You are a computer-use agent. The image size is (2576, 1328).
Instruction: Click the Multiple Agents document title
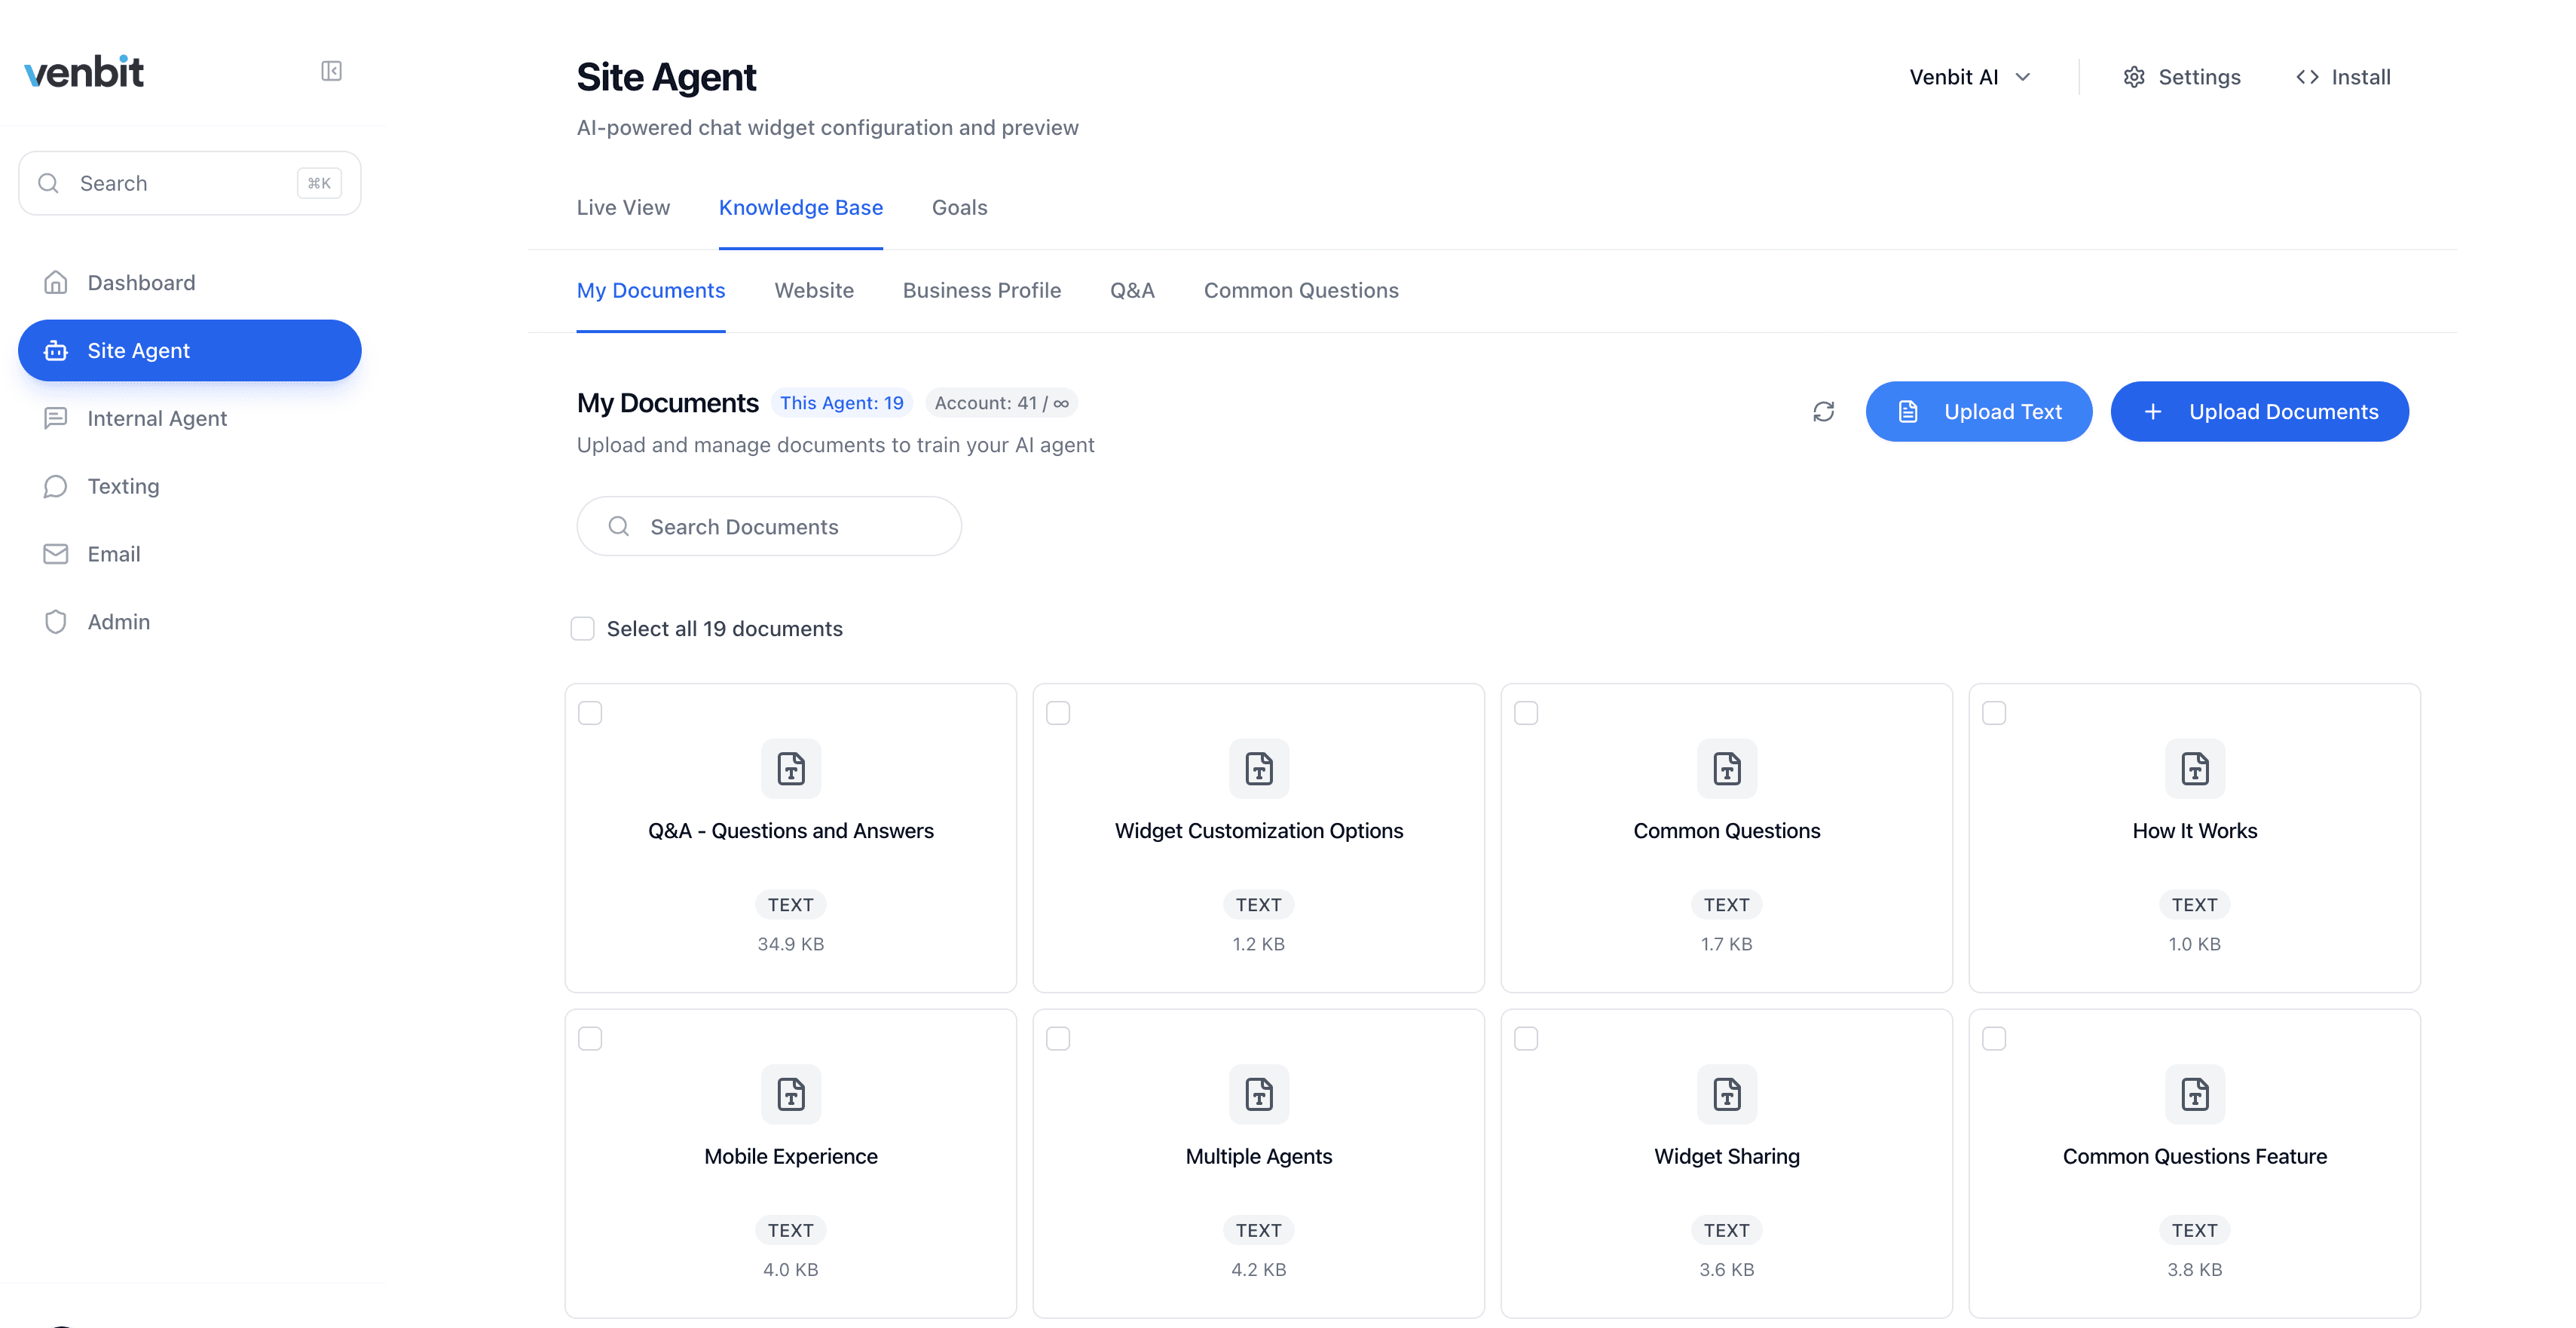[x=1259, y=1156]
